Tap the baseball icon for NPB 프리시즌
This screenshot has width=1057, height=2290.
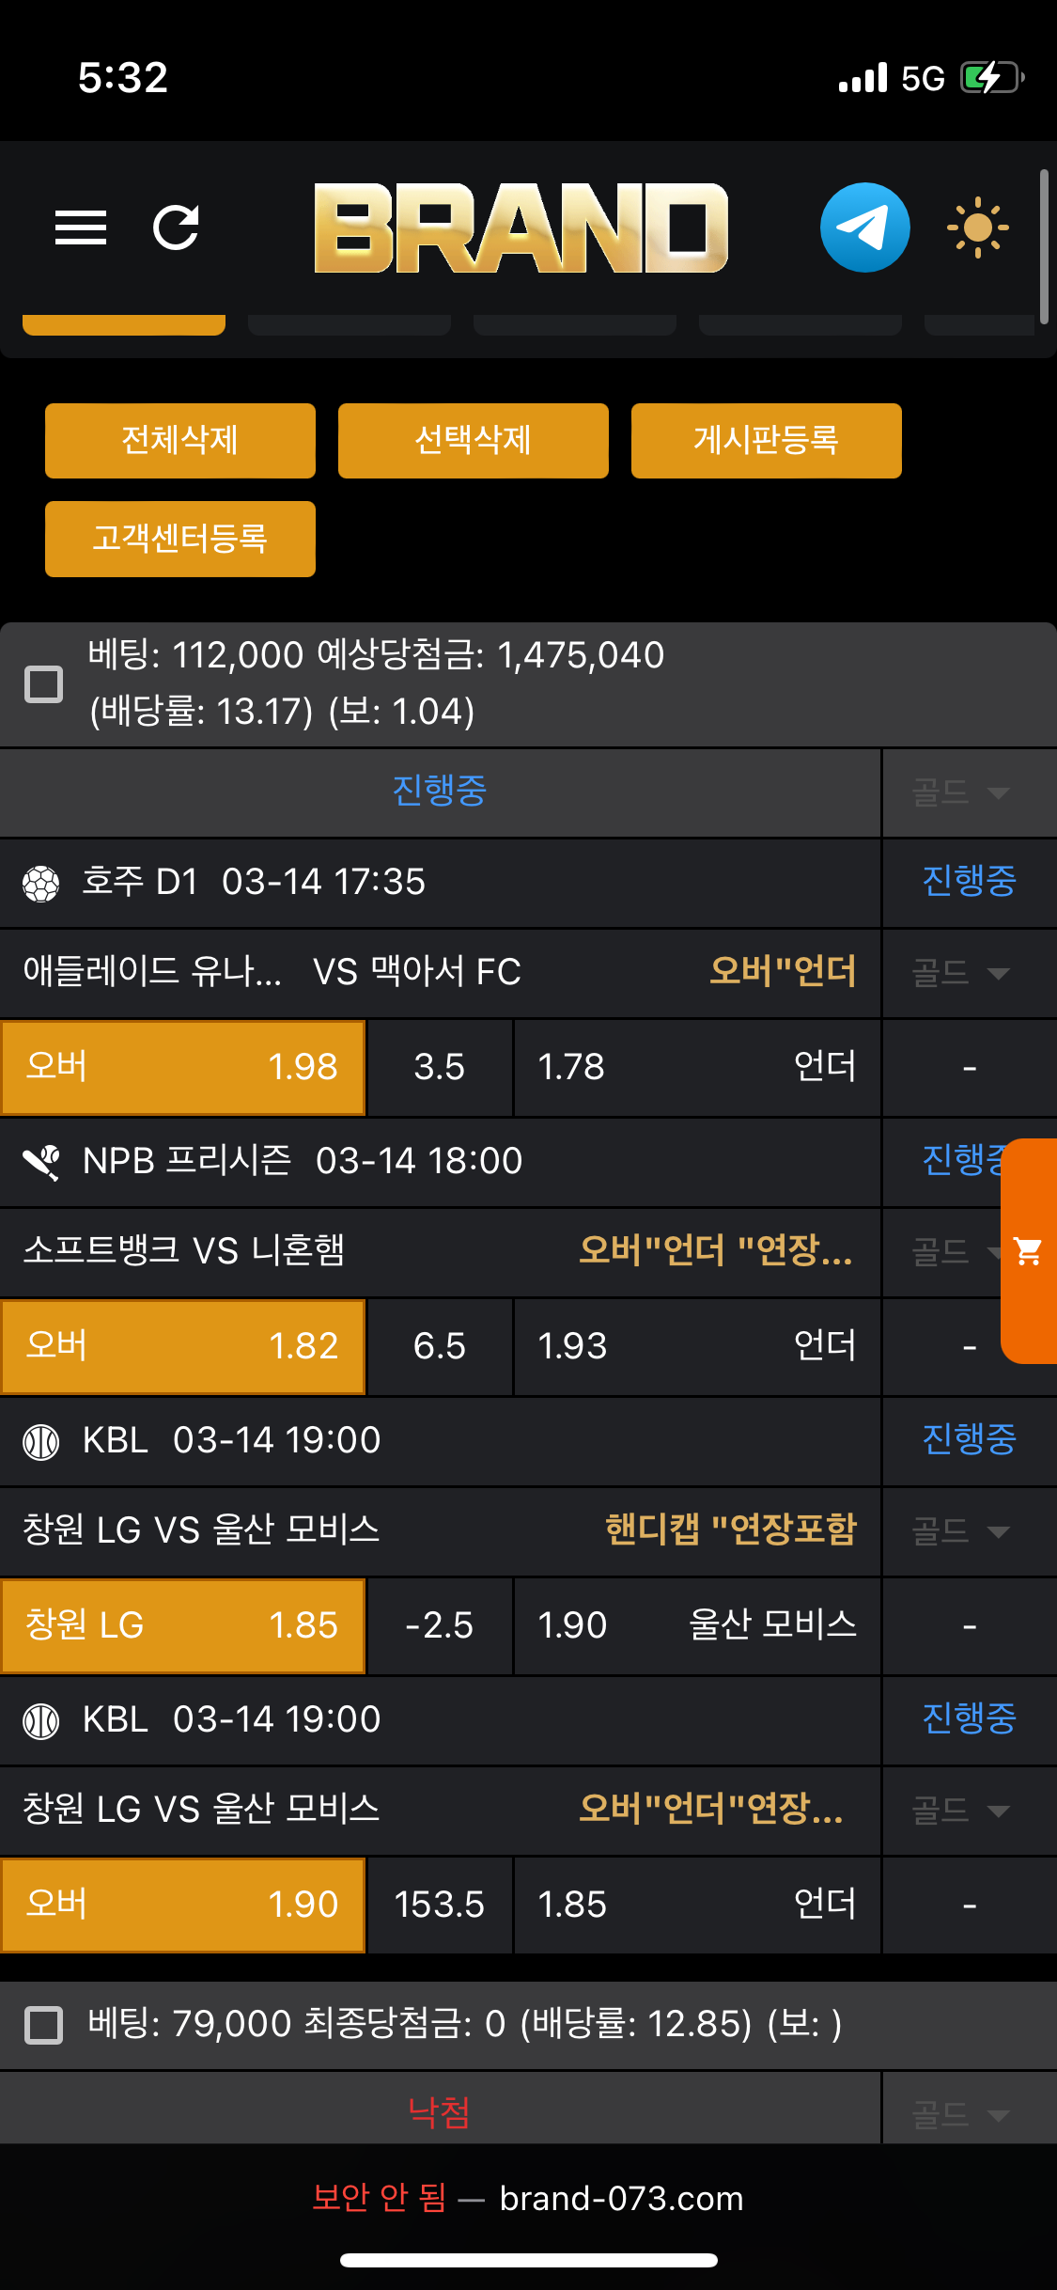coord(41,1162)
